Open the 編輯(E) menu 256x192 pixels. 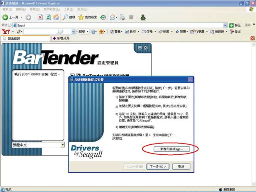tap(20, 9)
